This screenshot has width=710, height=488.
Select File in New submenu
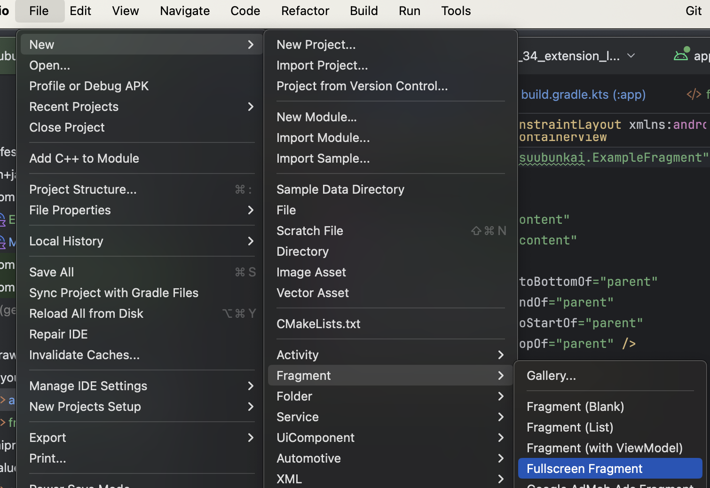point(390,210)
